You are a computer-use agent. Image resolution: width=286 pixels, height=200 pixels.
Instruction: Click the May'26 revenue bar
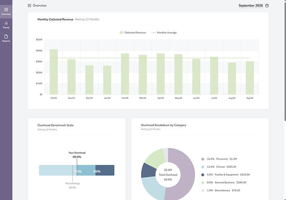click(178, 74)
